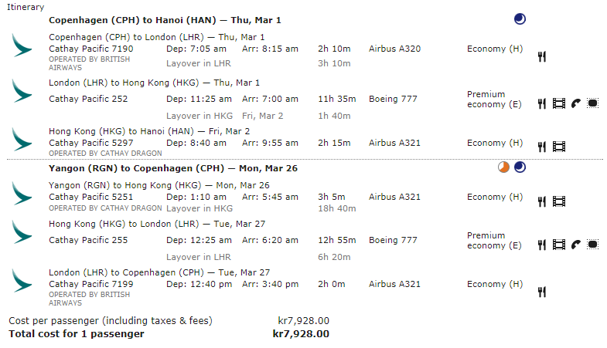Click the Copenhagen (CPH) to Hanoi (HAN) heading
Screen dimensions: 607x348
coord(165,19)
